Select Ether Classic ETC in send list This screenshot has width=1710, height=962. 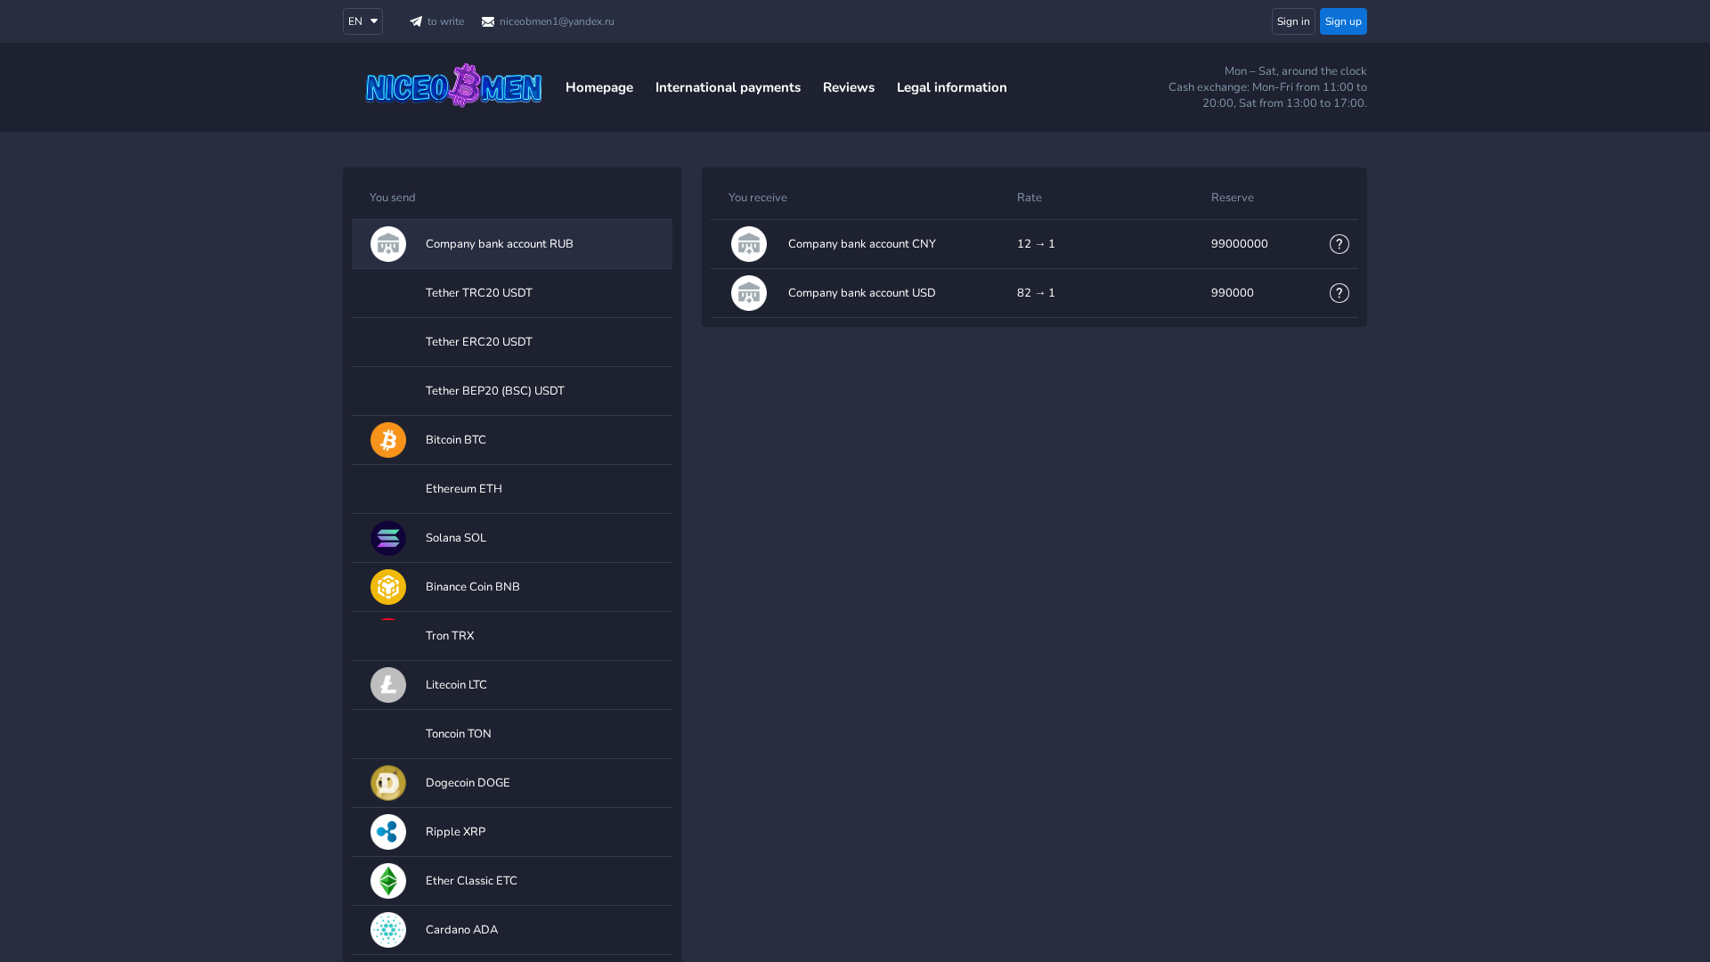coord(512,881)
